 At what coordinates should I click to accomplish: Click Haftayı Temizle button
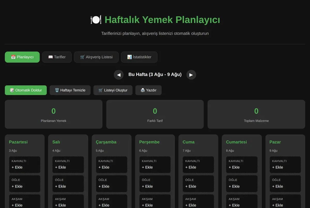(x=70, y=90)
